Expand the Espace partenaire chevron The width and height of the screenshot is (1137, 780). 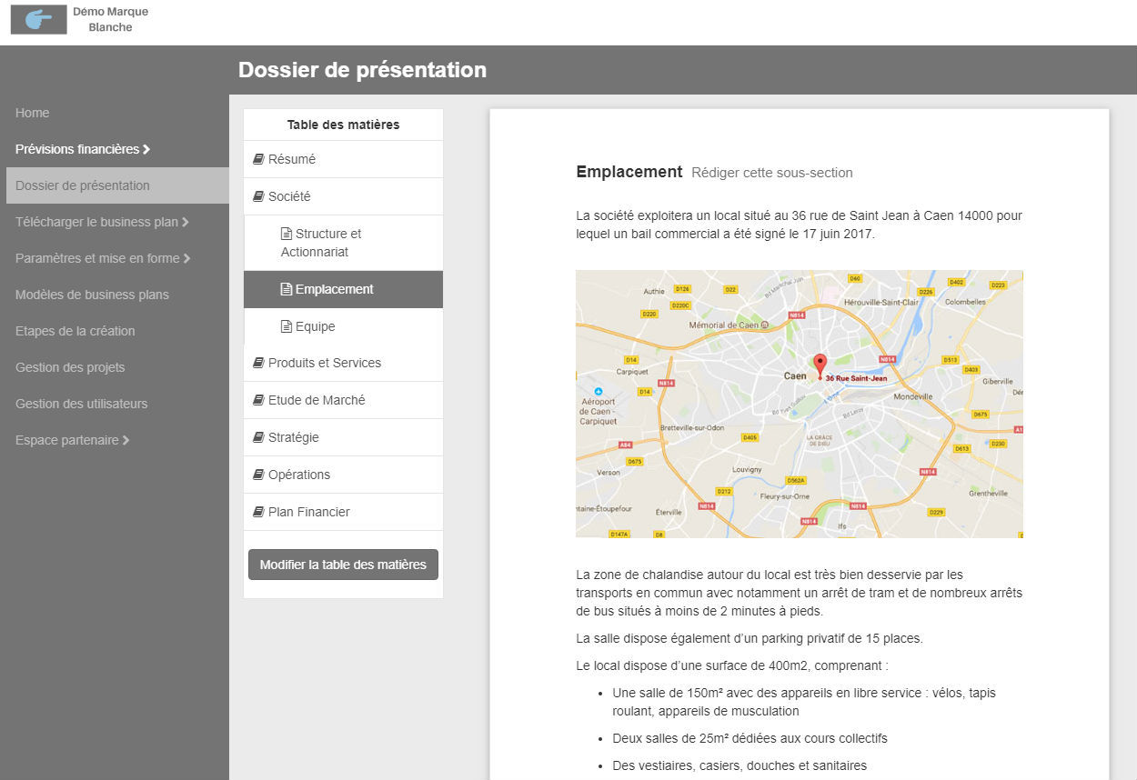(126, 440)
